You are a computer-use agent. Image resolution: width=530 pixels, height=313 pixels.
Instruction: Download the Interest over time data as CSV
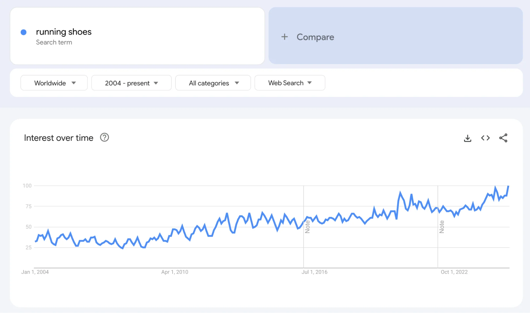468,138
